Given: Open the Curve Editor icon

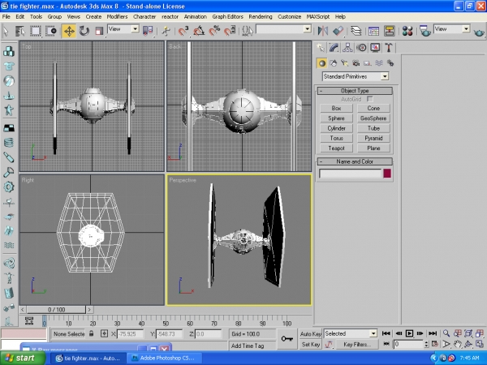Looking at the screenshot, I should (373, 31).
